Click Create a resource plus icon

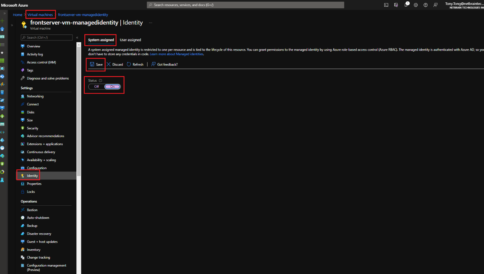coord(2,21)
